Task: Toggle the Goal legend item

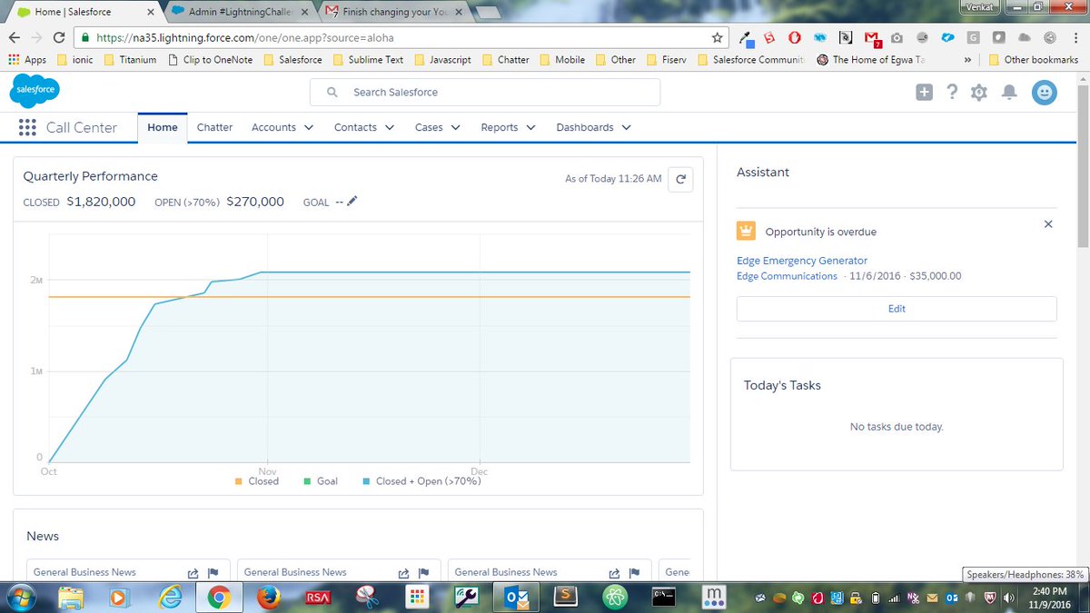Action: (321, 481)
